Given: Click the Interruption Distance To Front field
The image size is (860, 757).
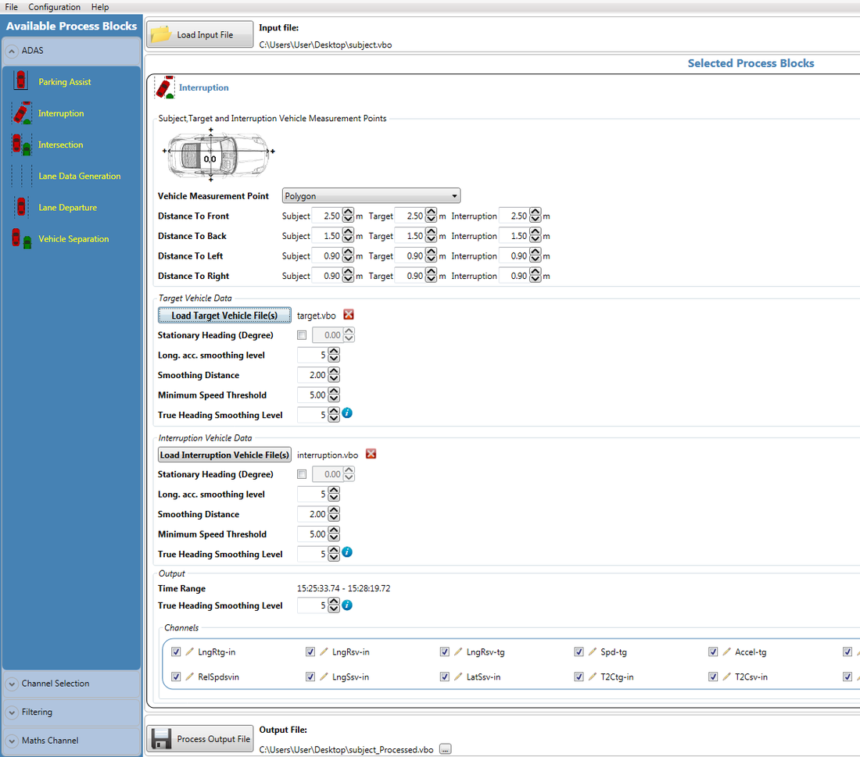Looking at the screenshot, I should tap(514, 216).
